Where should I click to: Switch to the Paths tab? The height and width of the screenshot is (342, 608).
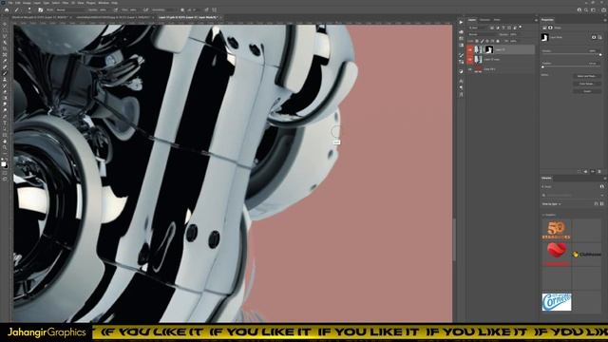tap(497, 19)
